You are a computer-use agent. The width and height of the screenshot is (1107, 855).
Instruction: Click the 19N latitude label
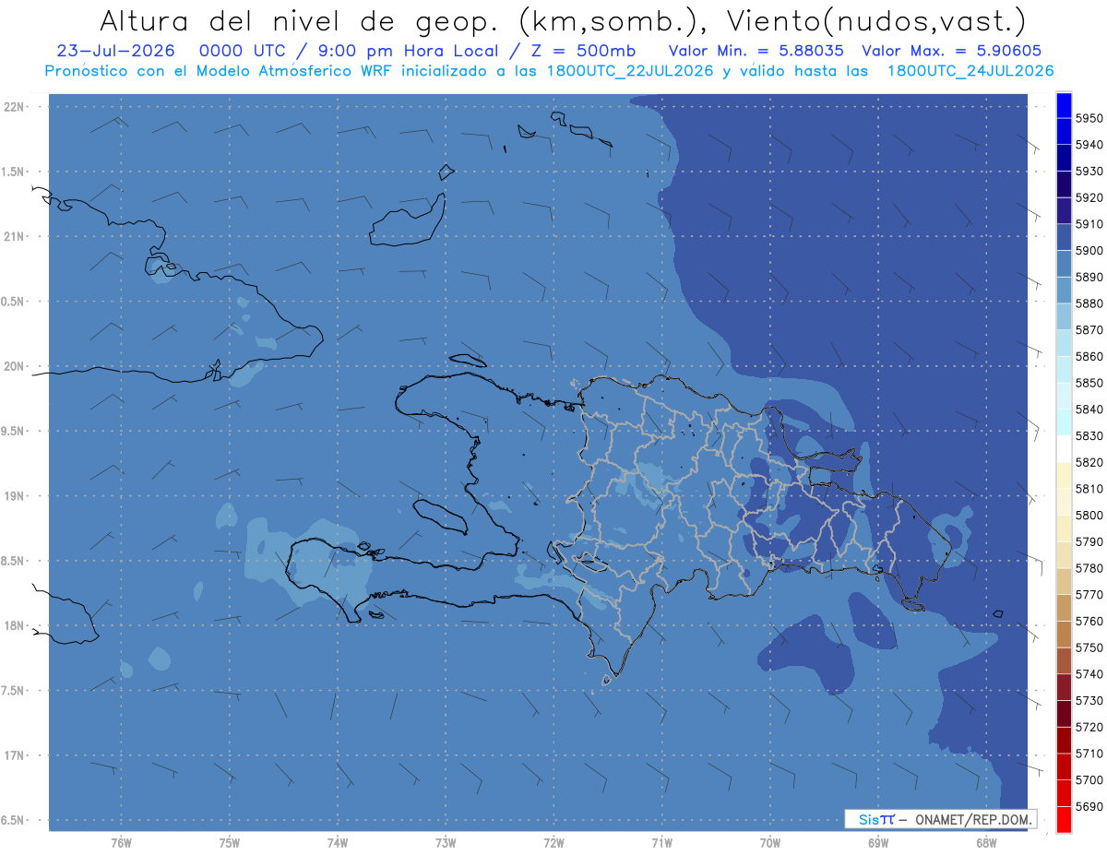(x=15, y=496)
